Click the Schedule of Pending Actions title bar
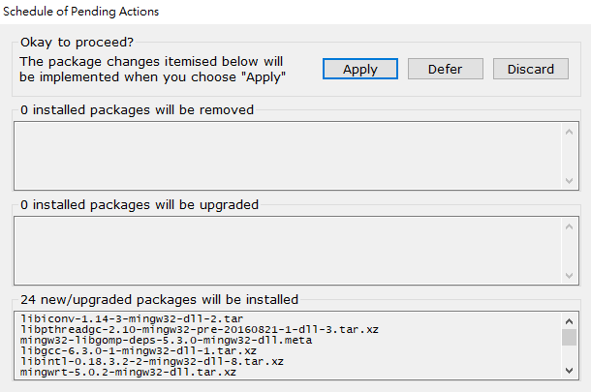This screenshot has height=392, width=591. click(291, 12)
